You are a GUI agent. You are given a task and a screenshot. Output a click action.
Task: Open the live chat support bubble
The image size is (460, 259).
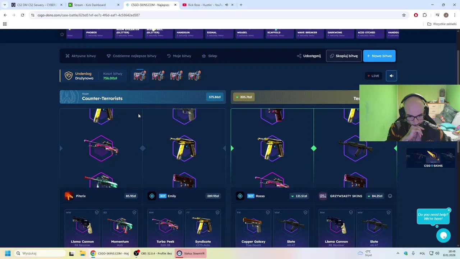point(443,235)
